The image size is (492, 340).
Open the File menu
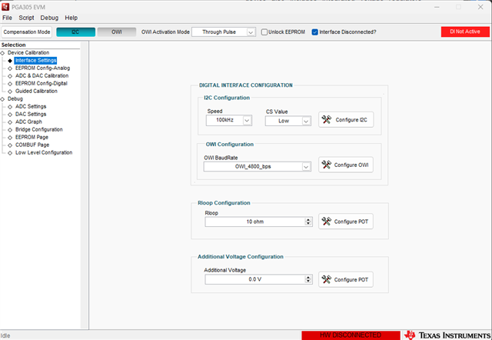point(7,18)
